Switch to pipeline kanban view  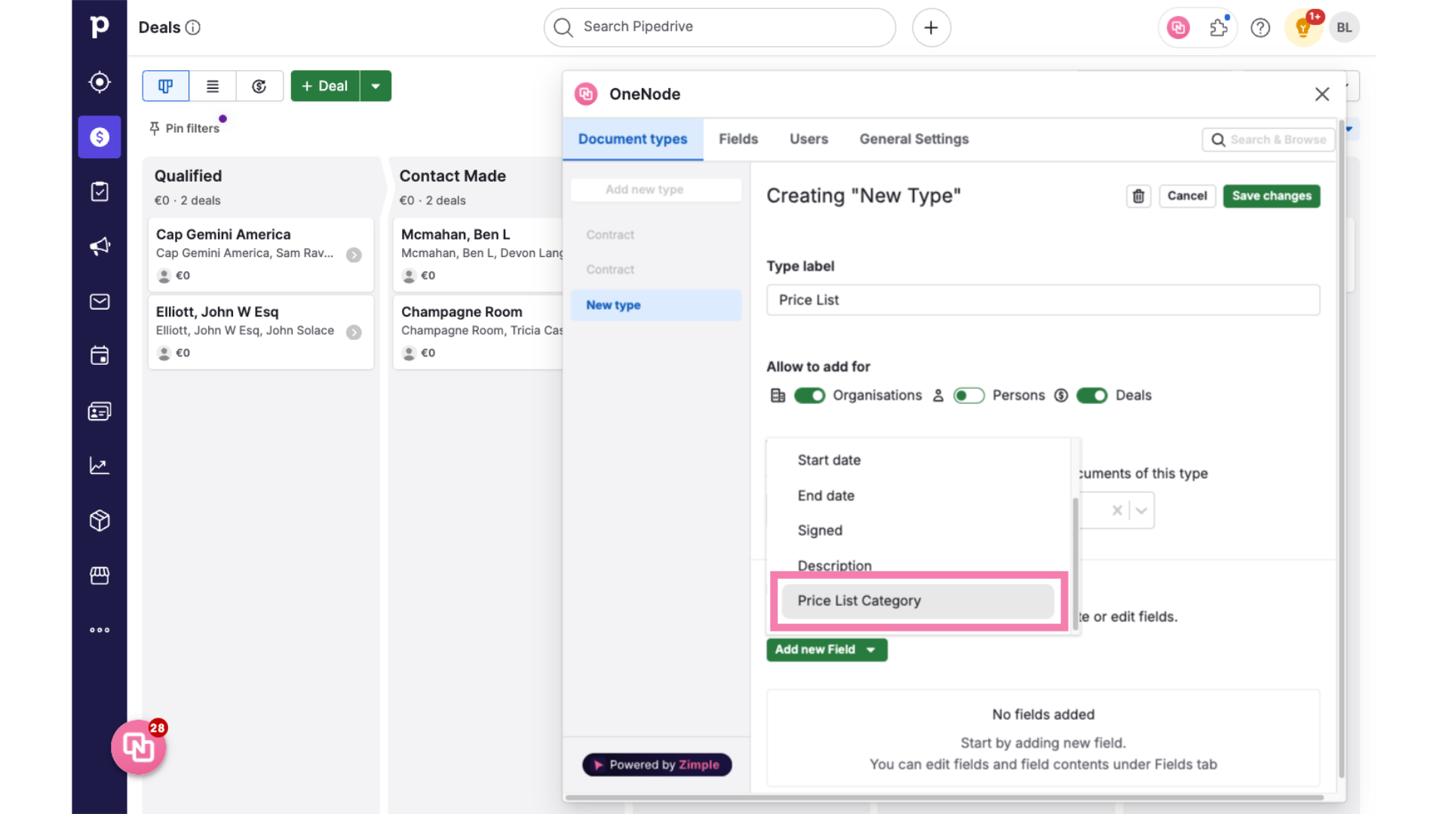[x=166, y=86]
